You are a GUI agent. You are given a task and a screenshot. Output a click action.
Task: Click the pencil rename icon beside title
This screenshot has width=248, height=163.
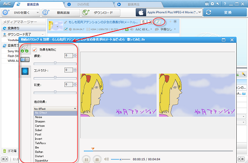point(66,22)
